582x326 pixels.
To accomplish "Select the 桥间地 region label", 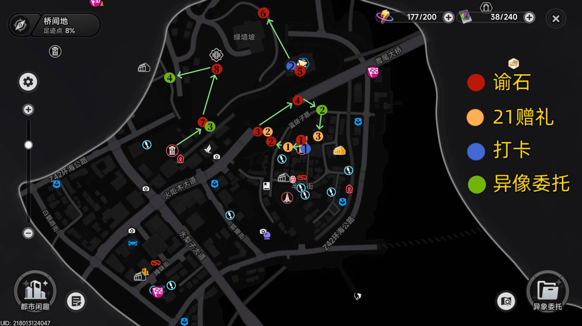I will (x=56, y=21).
